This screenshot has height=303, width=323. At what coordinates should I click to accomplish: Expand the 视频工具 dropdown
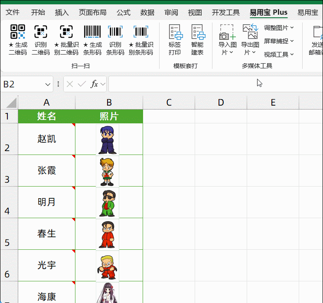click(279, 55)
